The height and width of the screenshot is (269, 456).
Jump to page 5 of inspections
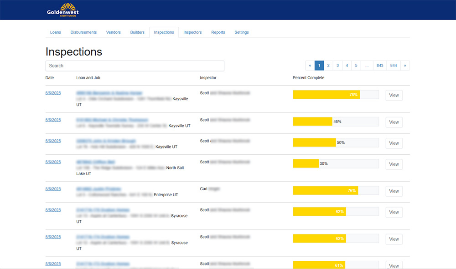(x=356, y=66)
